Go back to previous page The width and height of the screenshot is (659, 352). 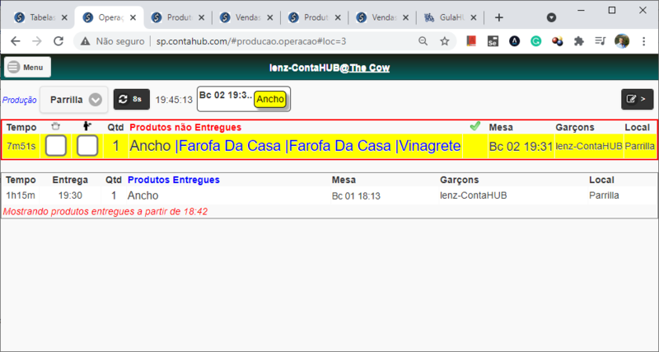point(15,41)
